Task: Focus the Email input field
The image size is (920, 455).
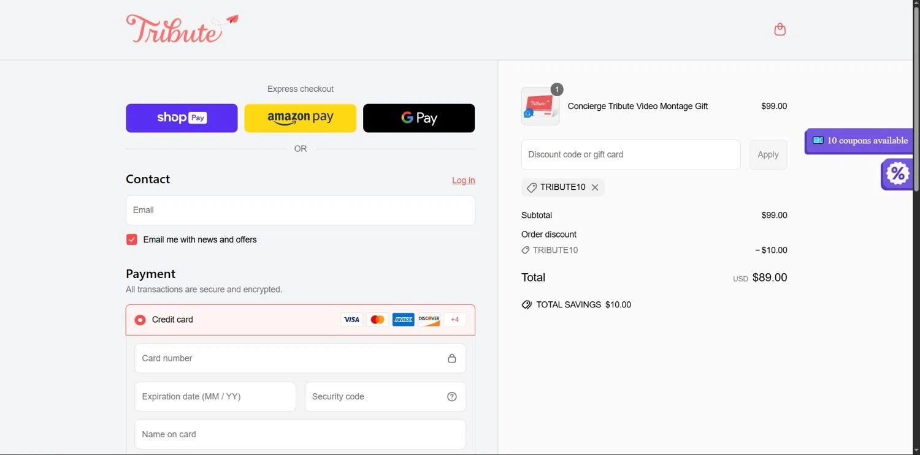Action: tap(301, 210)
